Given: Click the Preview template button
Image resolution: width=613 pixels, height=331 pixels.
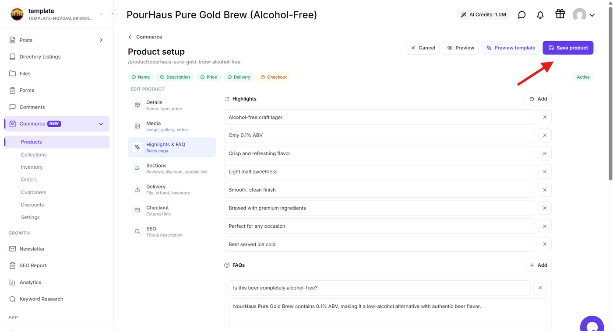Looking at the screenshot, I should pos(511,48).
